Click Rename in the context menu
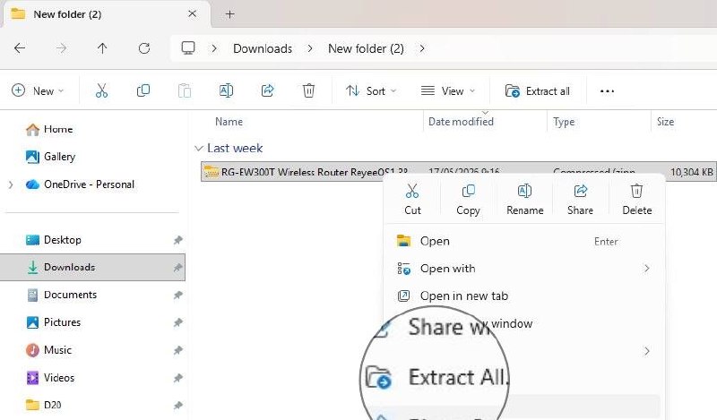 click(x=524, y=199)
